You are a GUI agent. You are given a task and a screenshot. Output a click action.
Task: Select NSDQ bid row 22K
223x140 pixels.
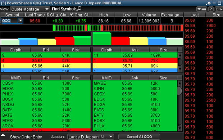pyautogui.click(x=46, y=104)
